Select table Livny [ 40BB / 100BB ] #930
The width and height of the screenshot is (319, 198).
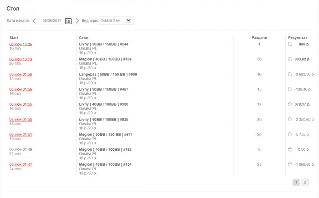(x=103, y=104)
